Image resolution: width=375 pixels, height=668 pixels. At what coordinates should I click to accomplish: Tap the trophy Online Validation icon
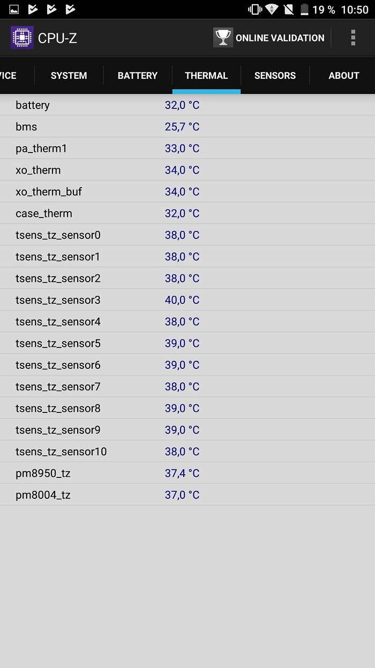pos(223,38)
